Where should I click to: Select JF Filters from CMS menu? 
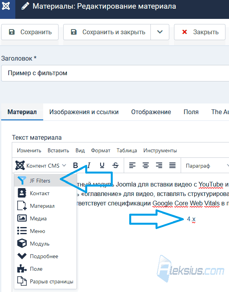[45, 181]
